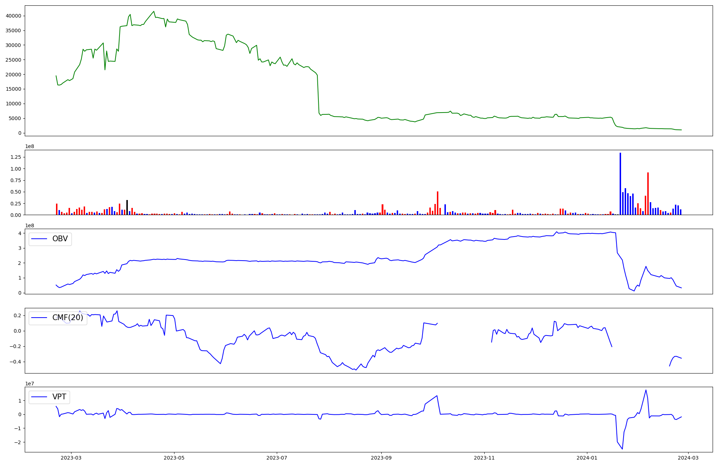718x466 pixels.
Task: Click the blue line sample in OBV legend
Action: [x=39, y=239]
